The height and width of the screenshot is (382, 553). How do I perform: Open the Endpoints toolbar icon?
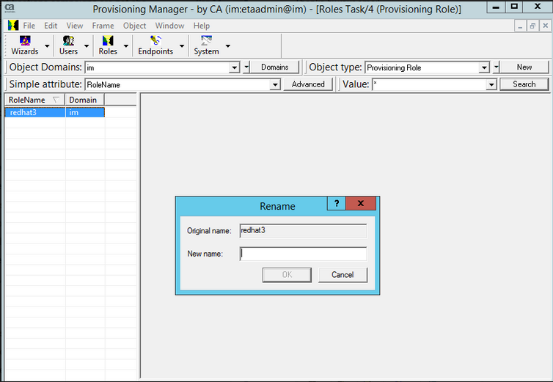click(x=155, y=42)
